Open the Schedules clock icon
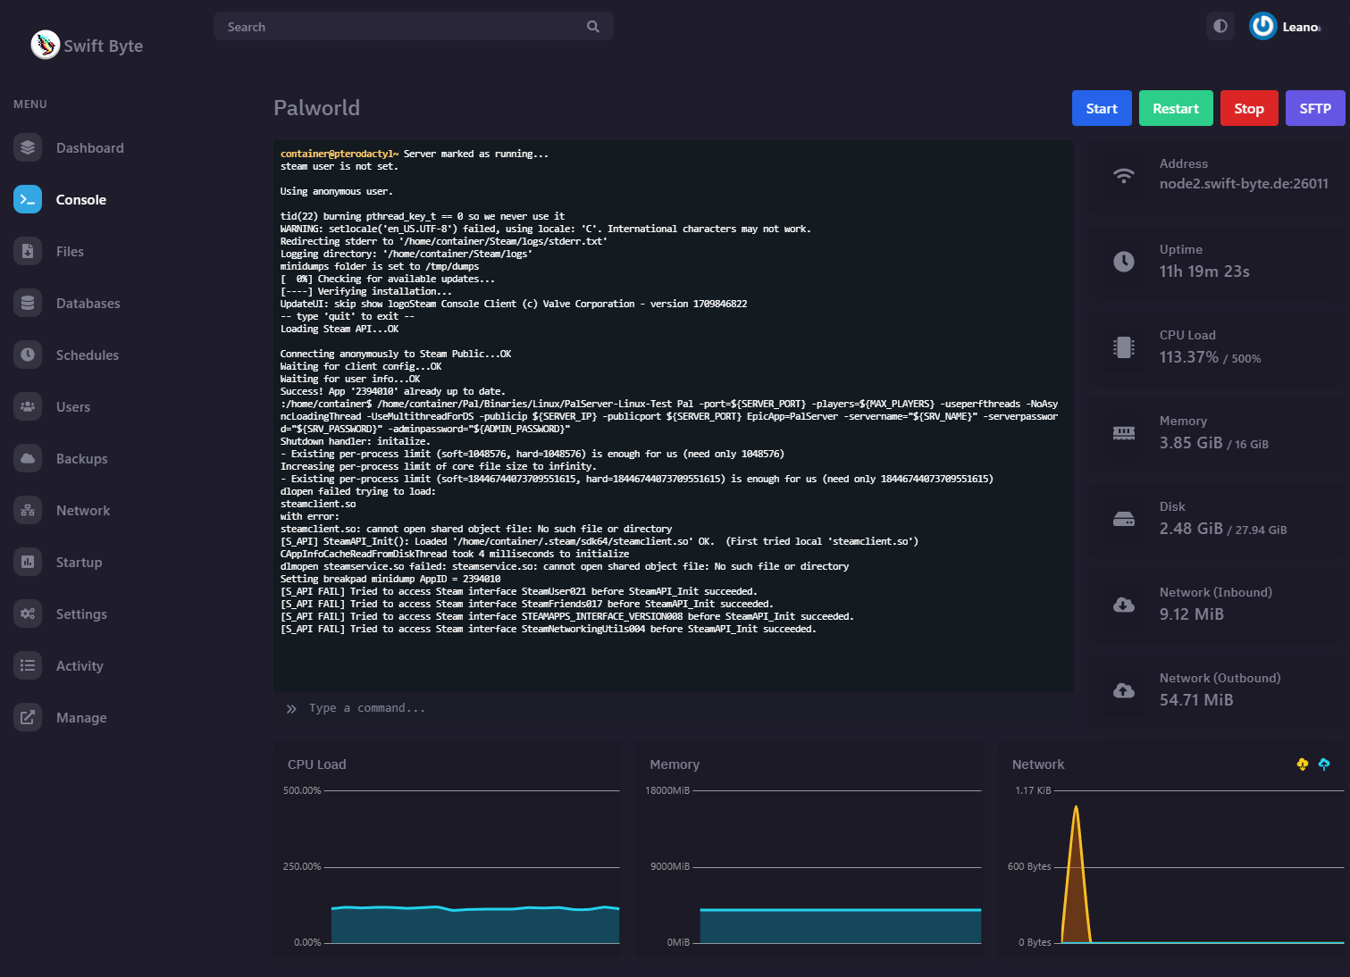Screen dimensions: 1350x977 (x=28, y=355)
